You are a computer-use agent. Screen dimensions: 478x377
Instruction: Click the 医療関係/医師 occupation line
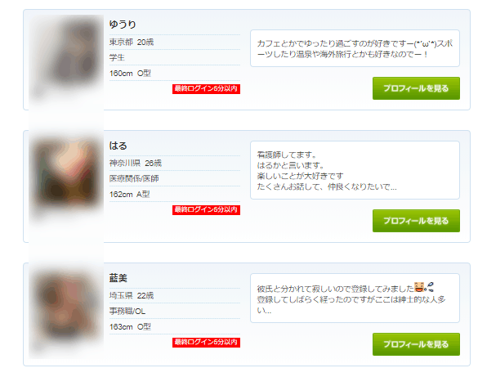click(x=134, y=178)
